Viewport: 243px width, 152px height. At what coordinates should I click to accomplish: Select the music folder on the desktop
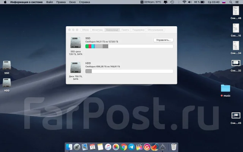226,88
